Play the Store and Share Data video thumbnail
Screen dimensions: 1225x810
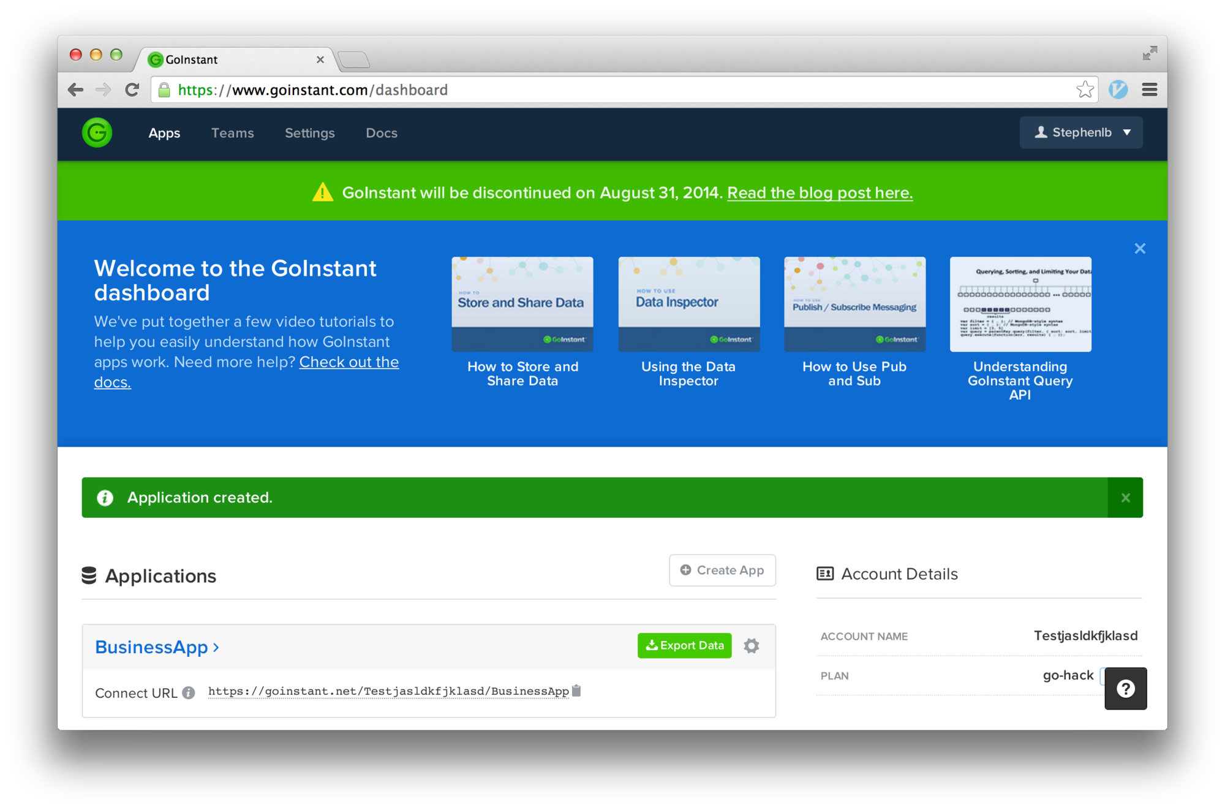[522, 304]
